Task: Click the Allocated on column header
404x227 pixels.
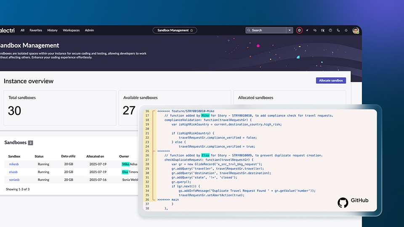Action: [95, 156]
